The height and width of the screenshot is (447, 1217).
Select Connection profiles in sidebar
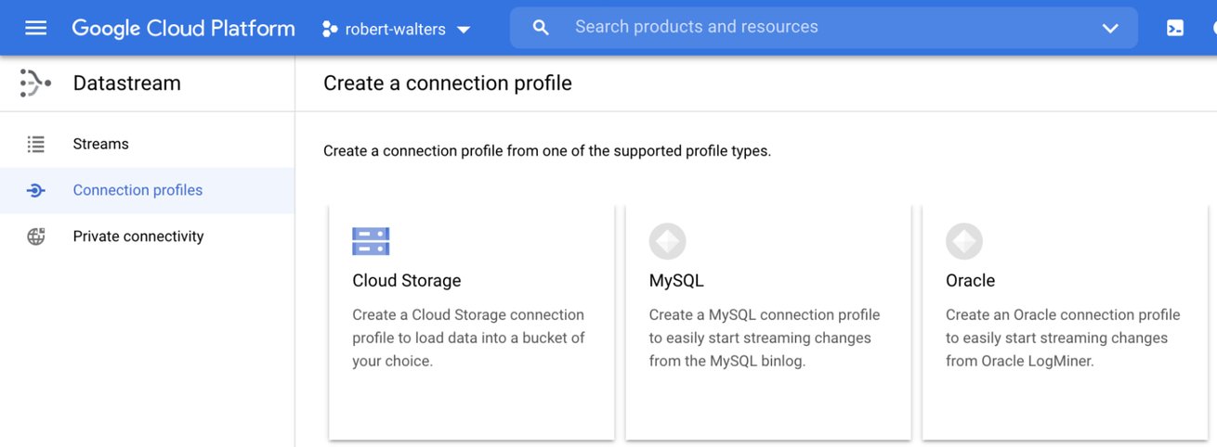coord(147,190)
